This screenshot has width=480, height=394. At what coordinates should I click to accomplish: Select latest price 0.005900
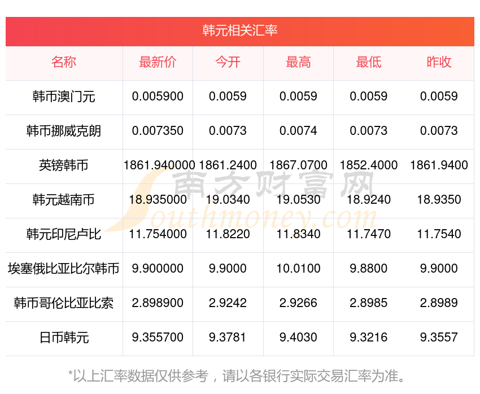pos(158,97)
